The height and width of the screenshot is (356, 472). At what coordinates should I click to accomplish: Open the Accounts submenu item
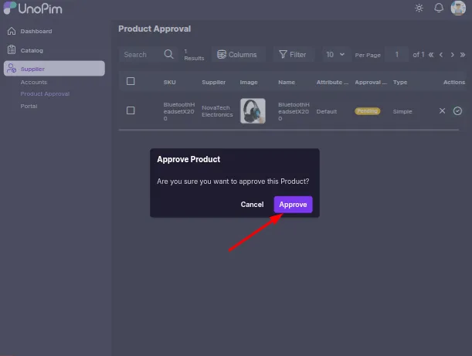coord(34,82)
